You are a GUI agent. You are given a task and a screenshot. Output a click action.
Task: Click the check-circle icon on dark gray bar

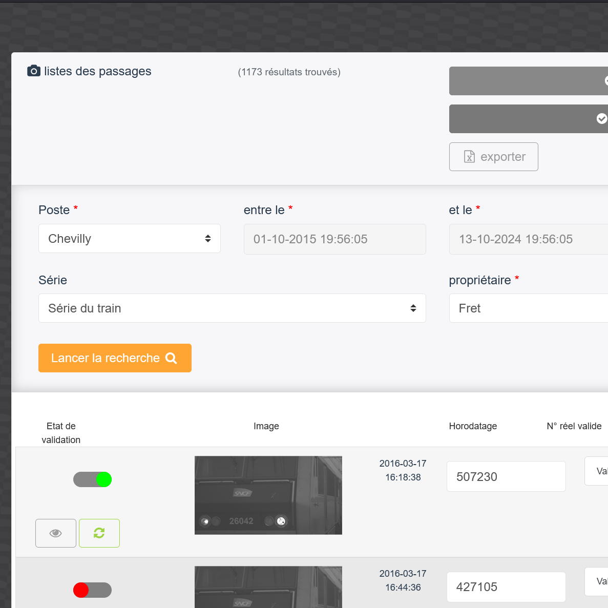click(601, 119)
